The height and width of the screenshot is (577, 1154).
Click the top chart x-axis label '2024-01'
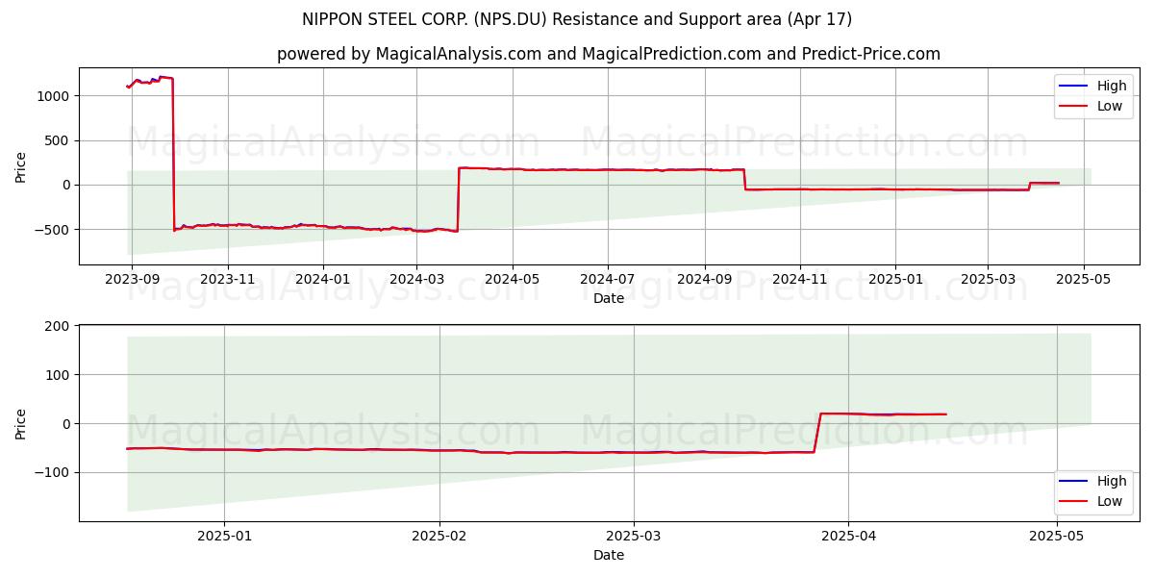coord(323,280)
